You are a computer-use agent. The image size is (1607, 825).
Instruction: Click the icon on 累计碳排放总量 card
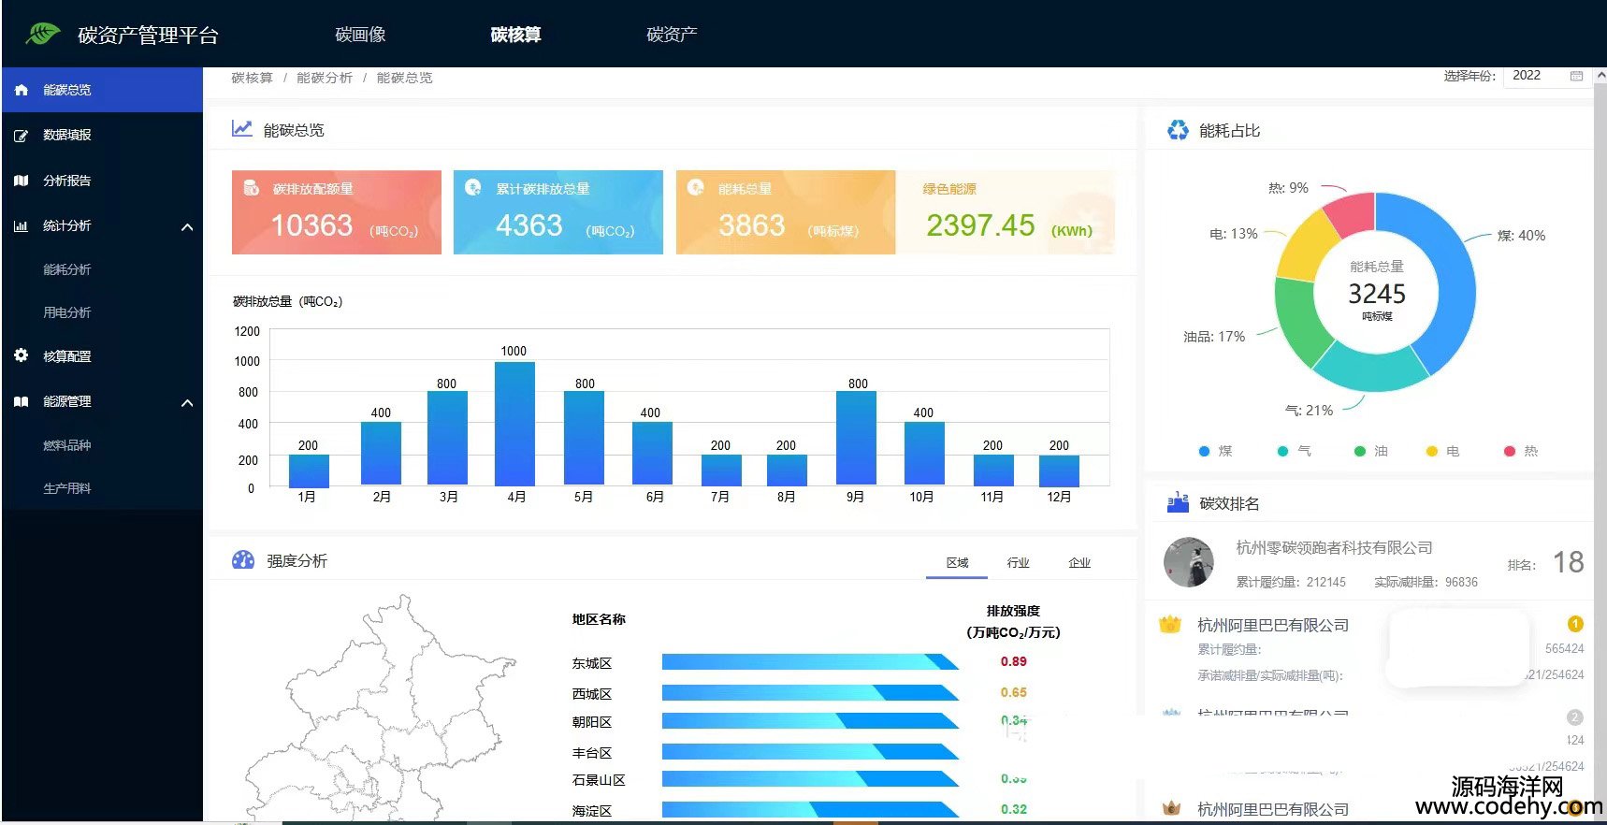pos(473,187)
